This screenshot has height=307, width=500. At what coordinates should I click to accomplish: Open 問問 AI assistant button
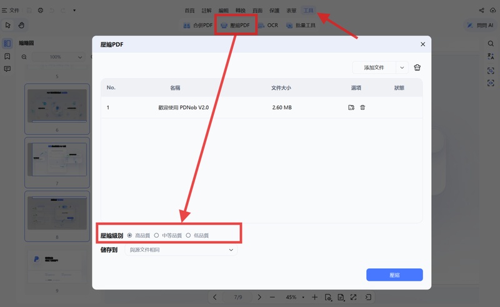(480, 25)
